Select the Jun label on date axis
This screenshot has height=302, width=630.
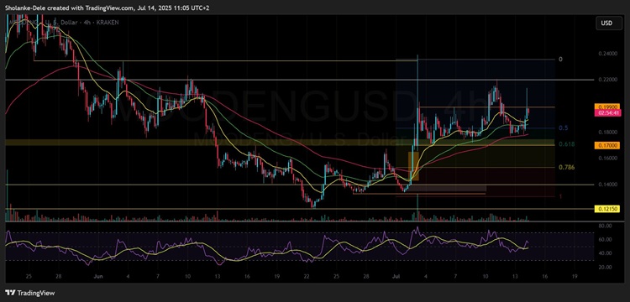[97, 276]
